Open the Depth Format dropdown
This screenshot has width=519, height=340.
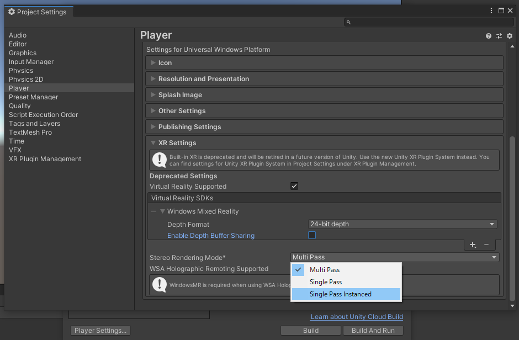(x=402, y=224)
